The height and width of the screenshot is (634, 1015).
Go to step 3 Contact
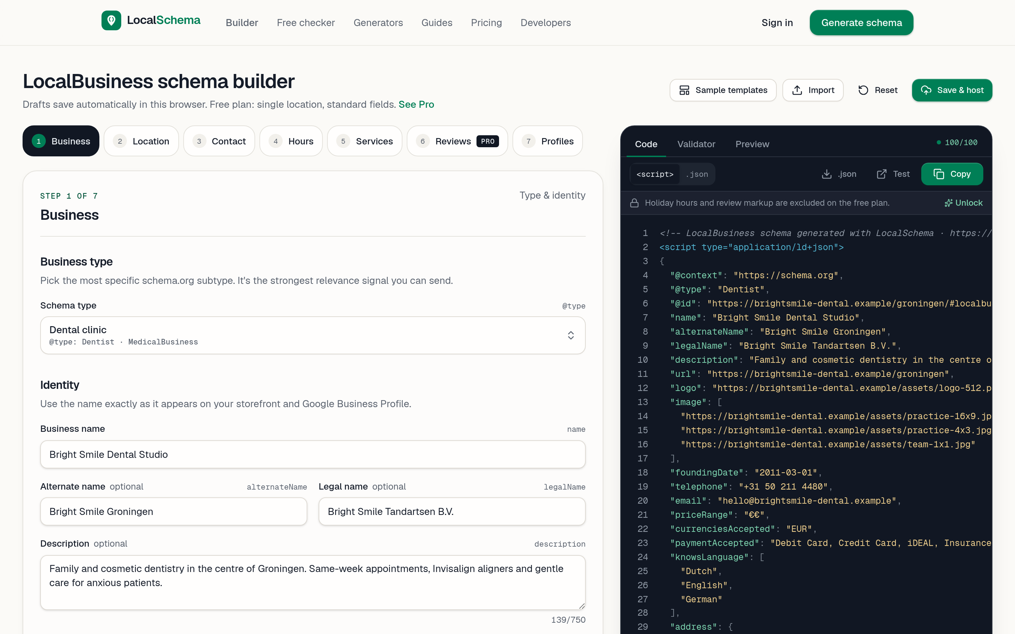(219, 141)
